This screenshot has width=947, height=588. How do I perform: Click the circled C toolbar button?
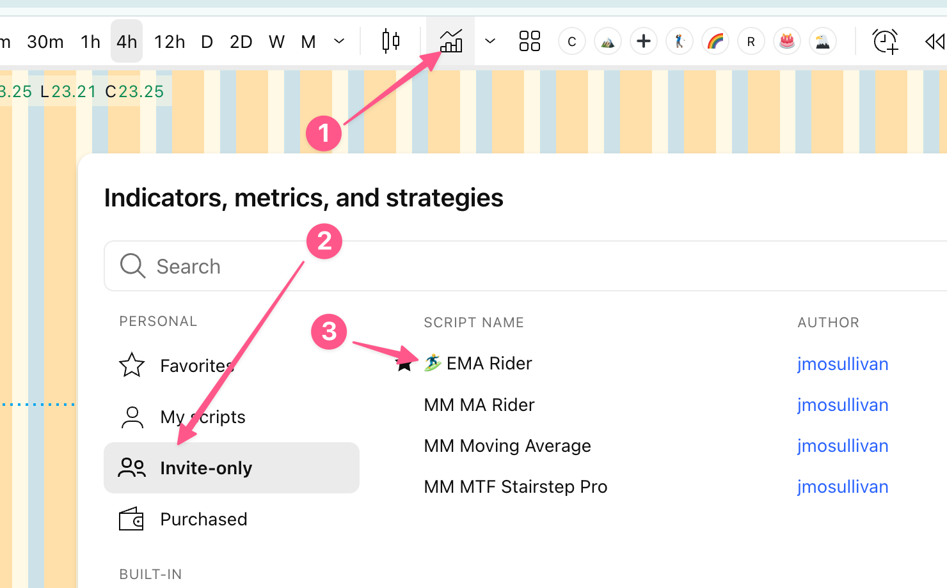coord(572,42)
